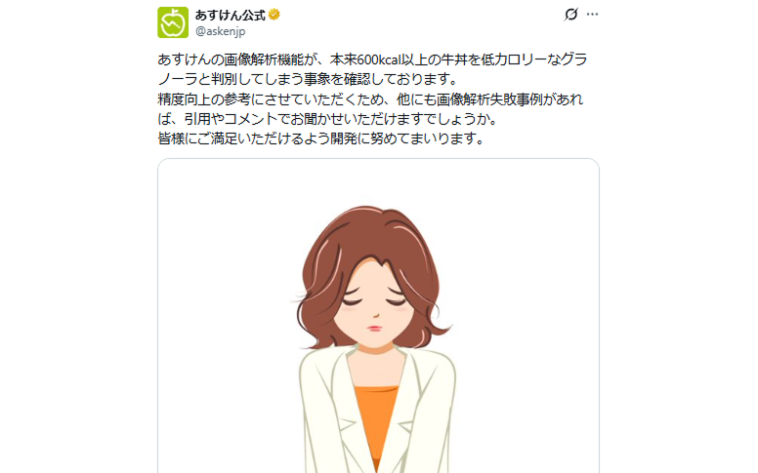Screen dimensions: 758x473
Task: Click the gold verified badge
Action: pyautogui.click(x=274, y=15)
